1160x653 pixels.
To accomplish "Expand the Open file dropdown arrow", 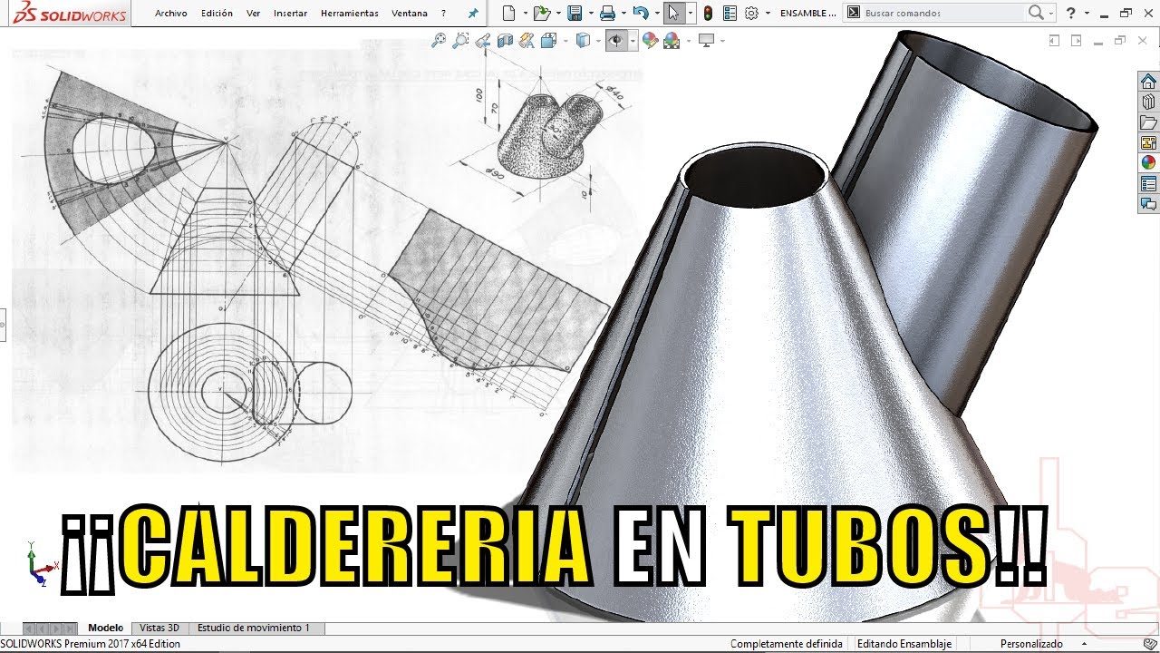I will [556, 14].
